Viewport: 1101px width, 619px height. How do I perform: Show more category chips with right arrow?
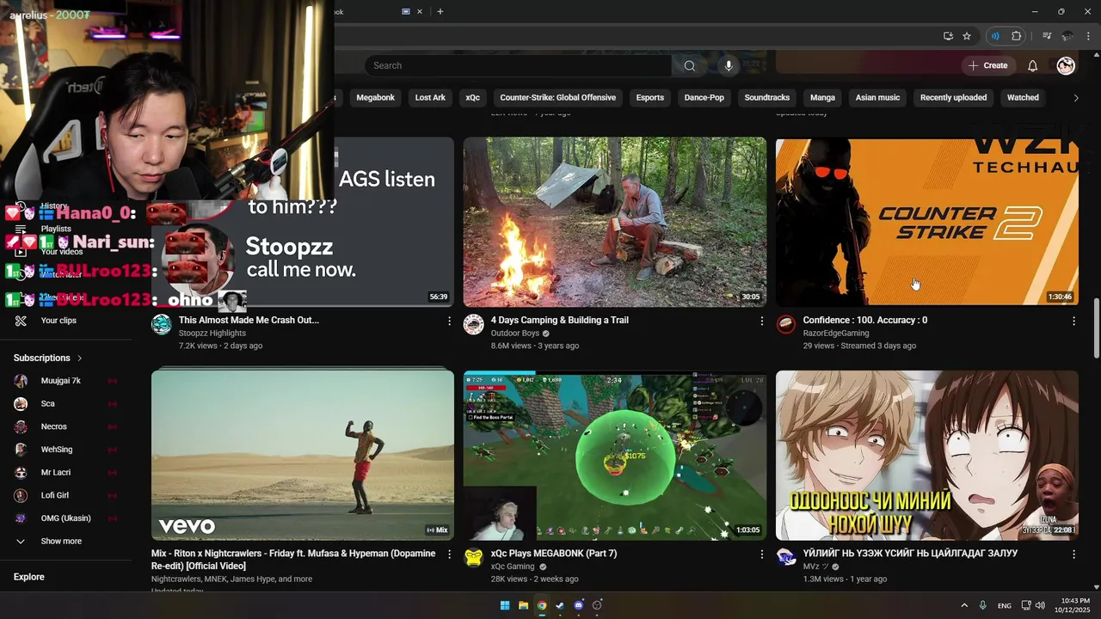click(x=1075, y=98)
